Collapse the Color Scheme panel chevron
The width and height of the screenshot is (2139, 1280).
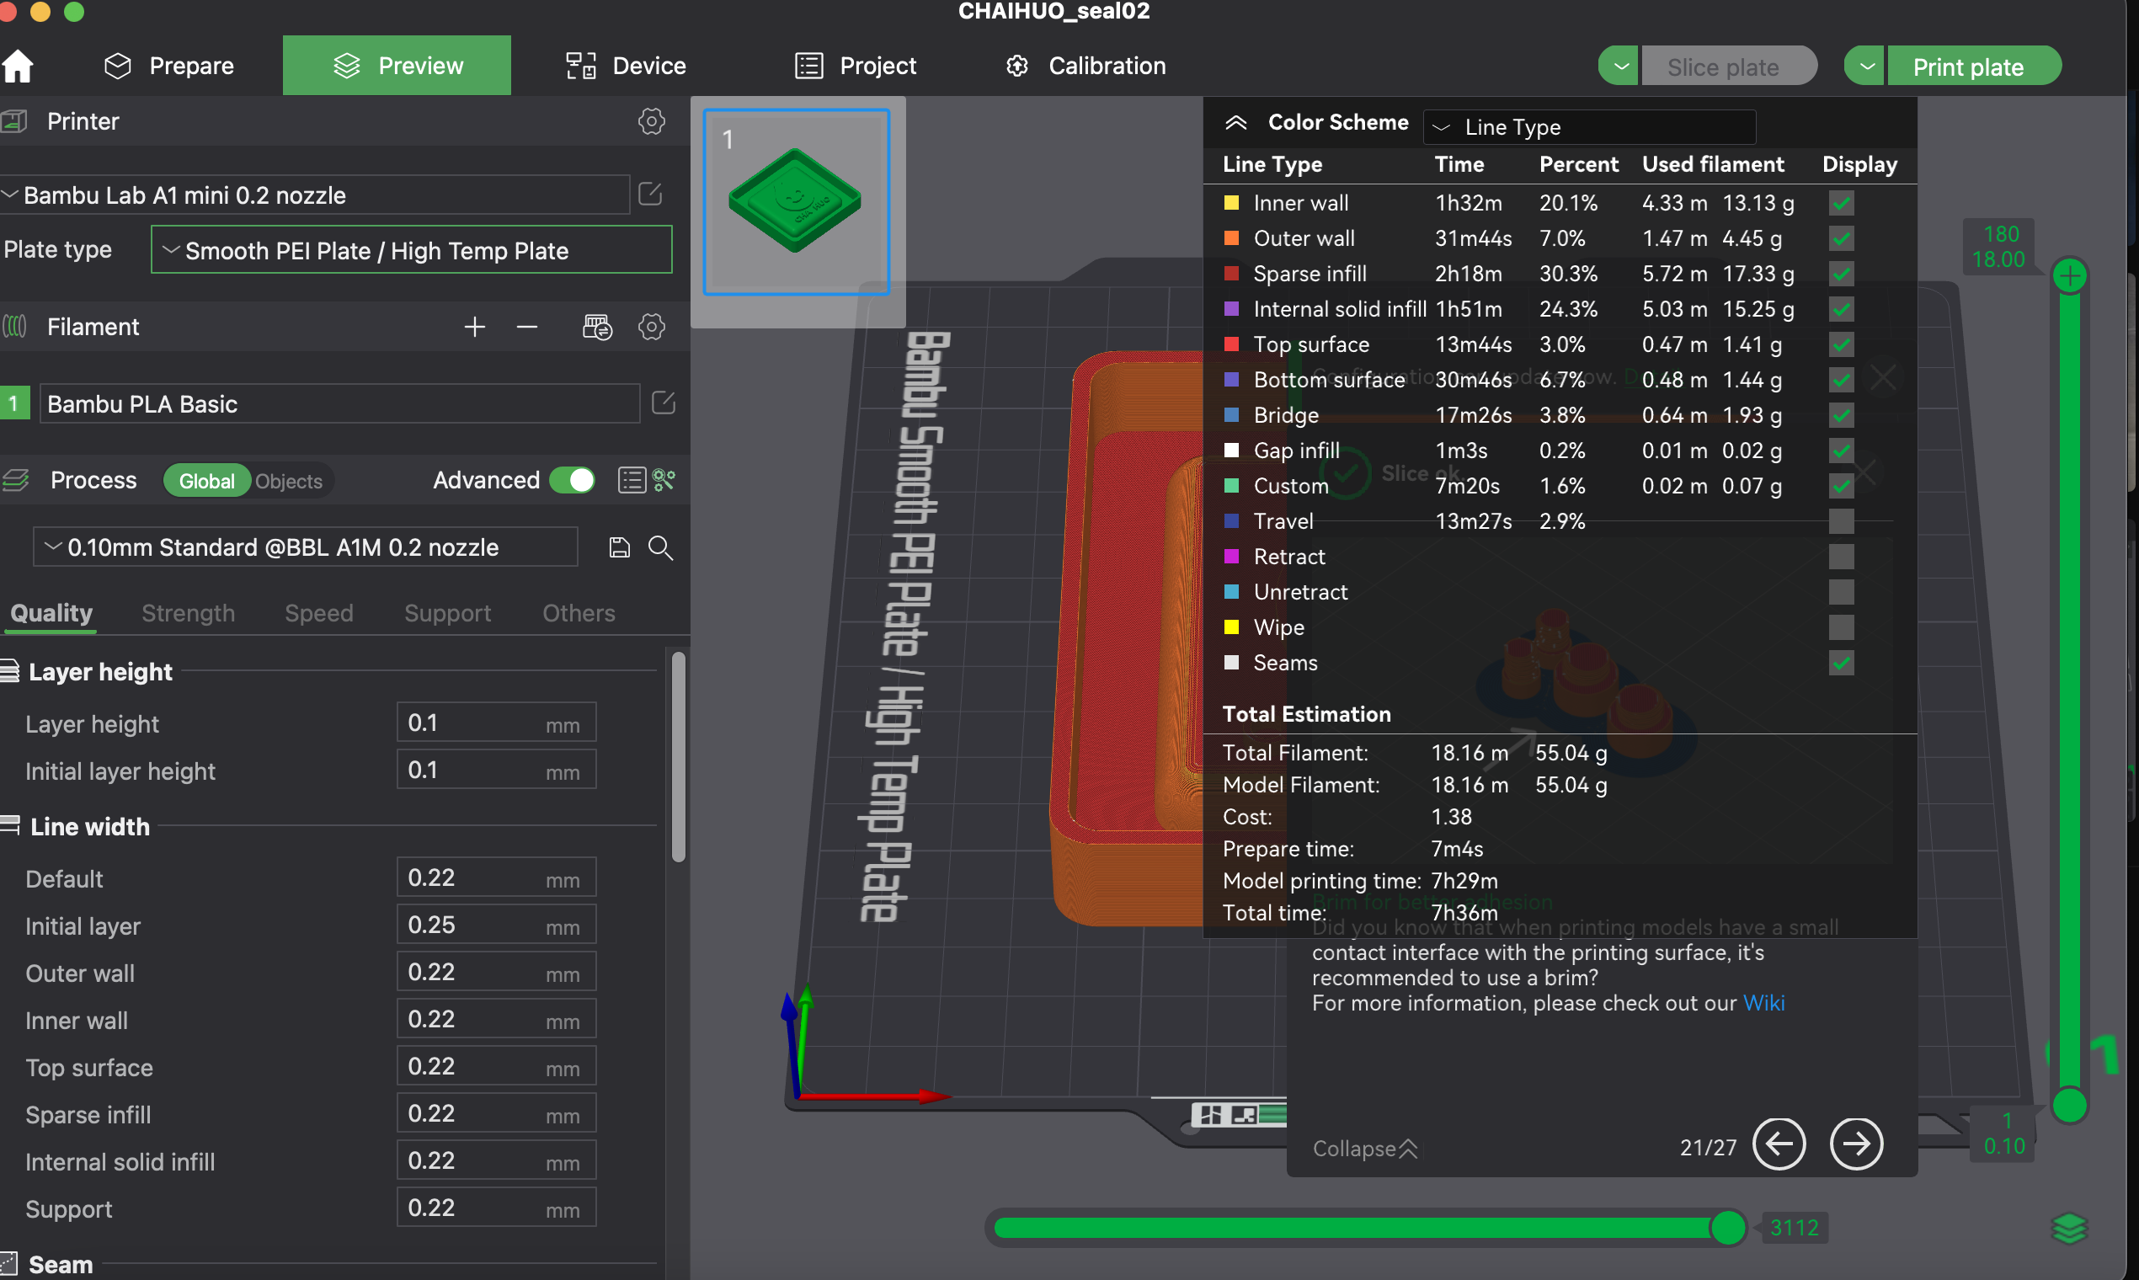point(1236,122)
